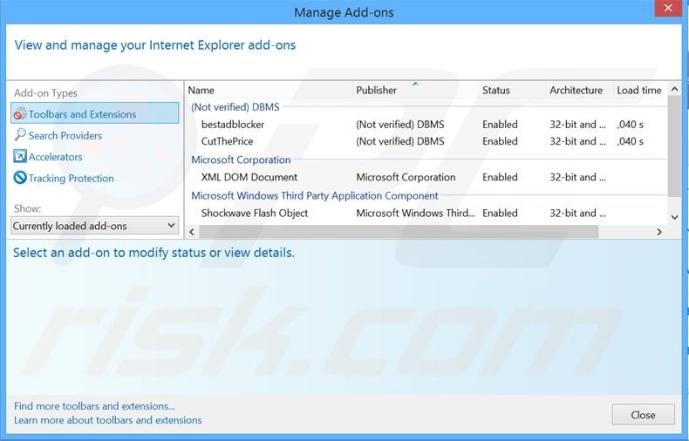689x441 pixels.
Task: Open the Accelerators add-on type
Action: click(55, 157)
